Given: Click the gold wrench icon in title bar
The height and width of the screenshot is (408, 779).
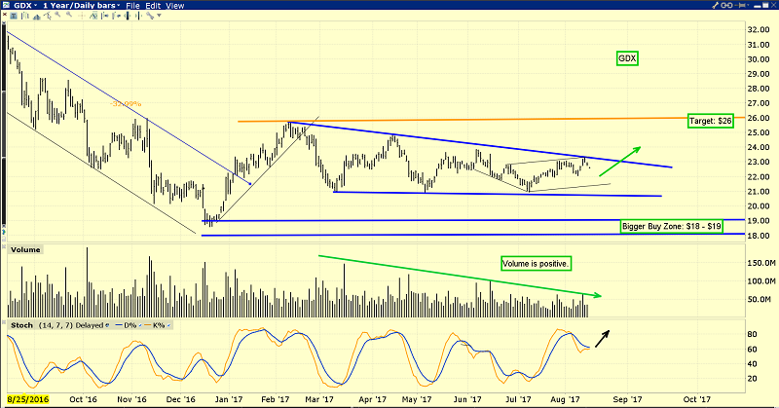Looking at the screenshot, I should point(715,5).
